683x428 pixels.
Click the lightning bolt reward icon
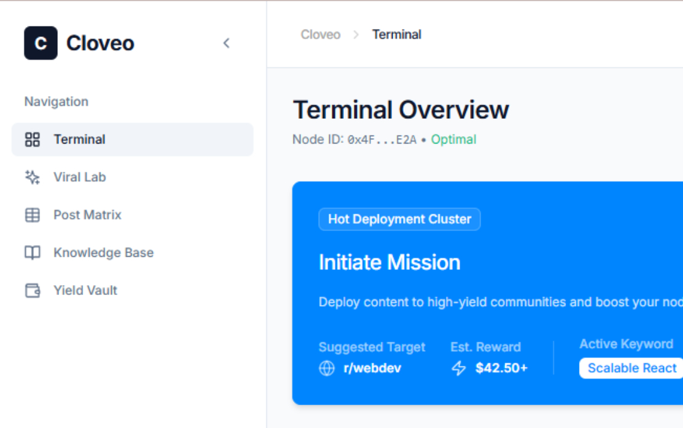point(458,368)
